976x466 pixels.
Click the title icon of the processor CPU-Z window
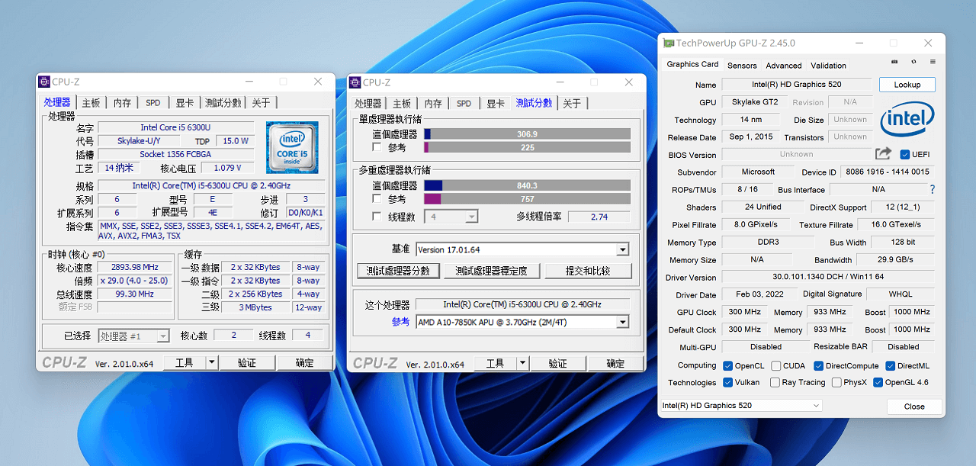(x=44, y=82)
